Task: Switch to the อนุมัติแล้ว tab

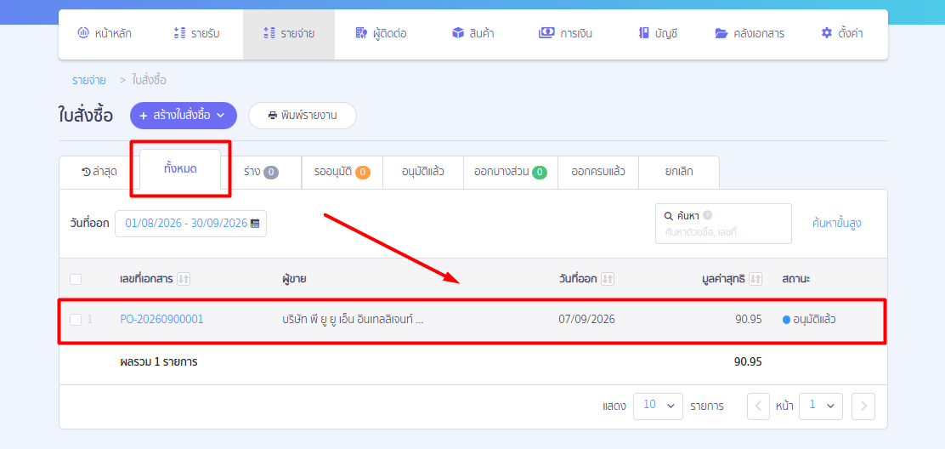Action: pos(423,173)
